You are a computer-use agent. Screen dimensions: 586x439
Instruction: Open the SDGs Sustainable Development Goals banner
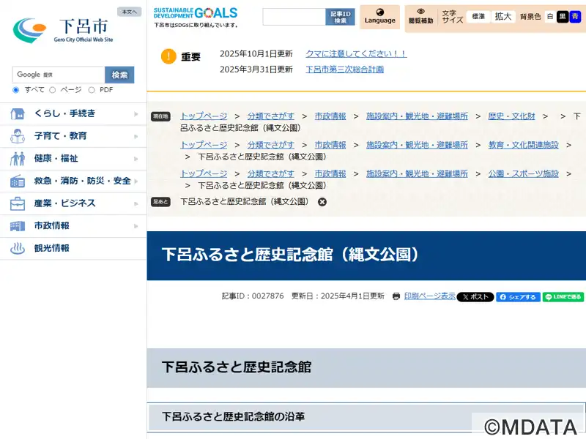196,18
